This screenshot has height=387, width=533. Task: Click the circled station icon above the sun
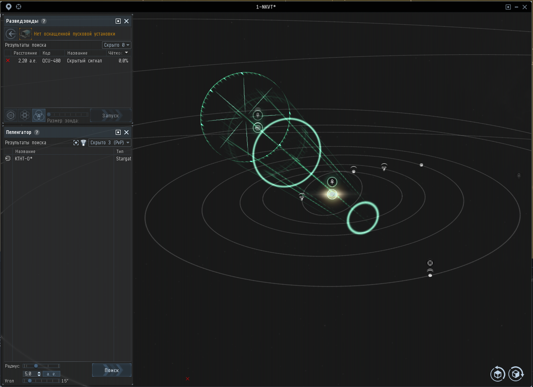[x=332, y=182]
